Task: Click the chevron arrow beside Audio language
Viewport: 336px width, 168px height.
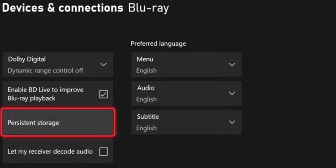Action: pos(232,93)
